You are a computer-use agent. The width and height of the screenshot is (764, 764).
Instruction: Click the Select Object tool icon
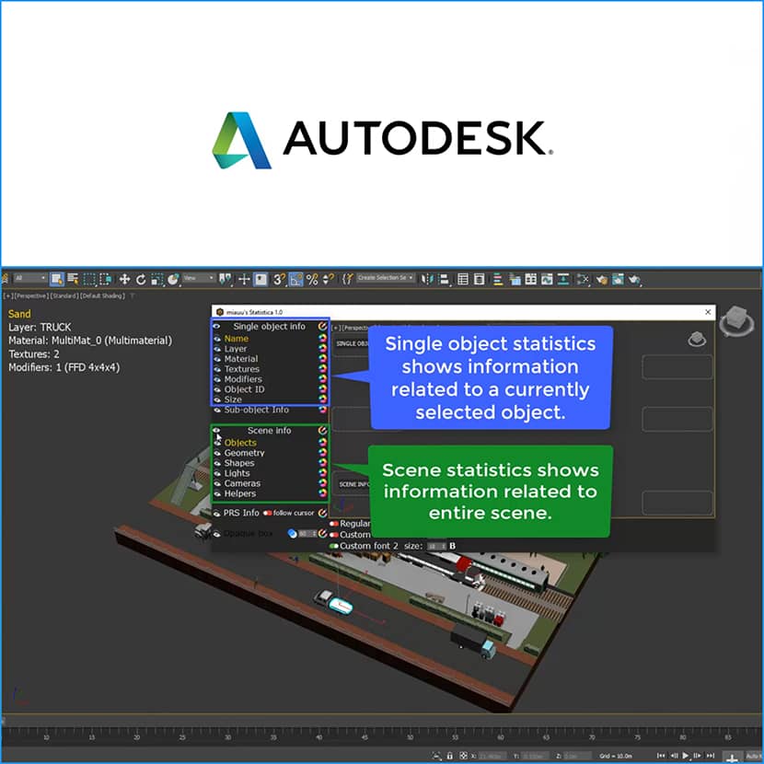57,279
